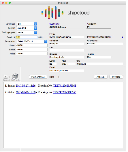Click the PLZ field 97074
The width and height of the screenshot is (128, 152).
point(68,64)
